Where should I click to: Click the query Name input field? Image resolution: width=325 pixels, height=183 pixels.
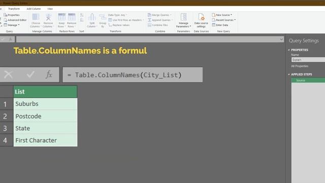(x=308, y=60)
